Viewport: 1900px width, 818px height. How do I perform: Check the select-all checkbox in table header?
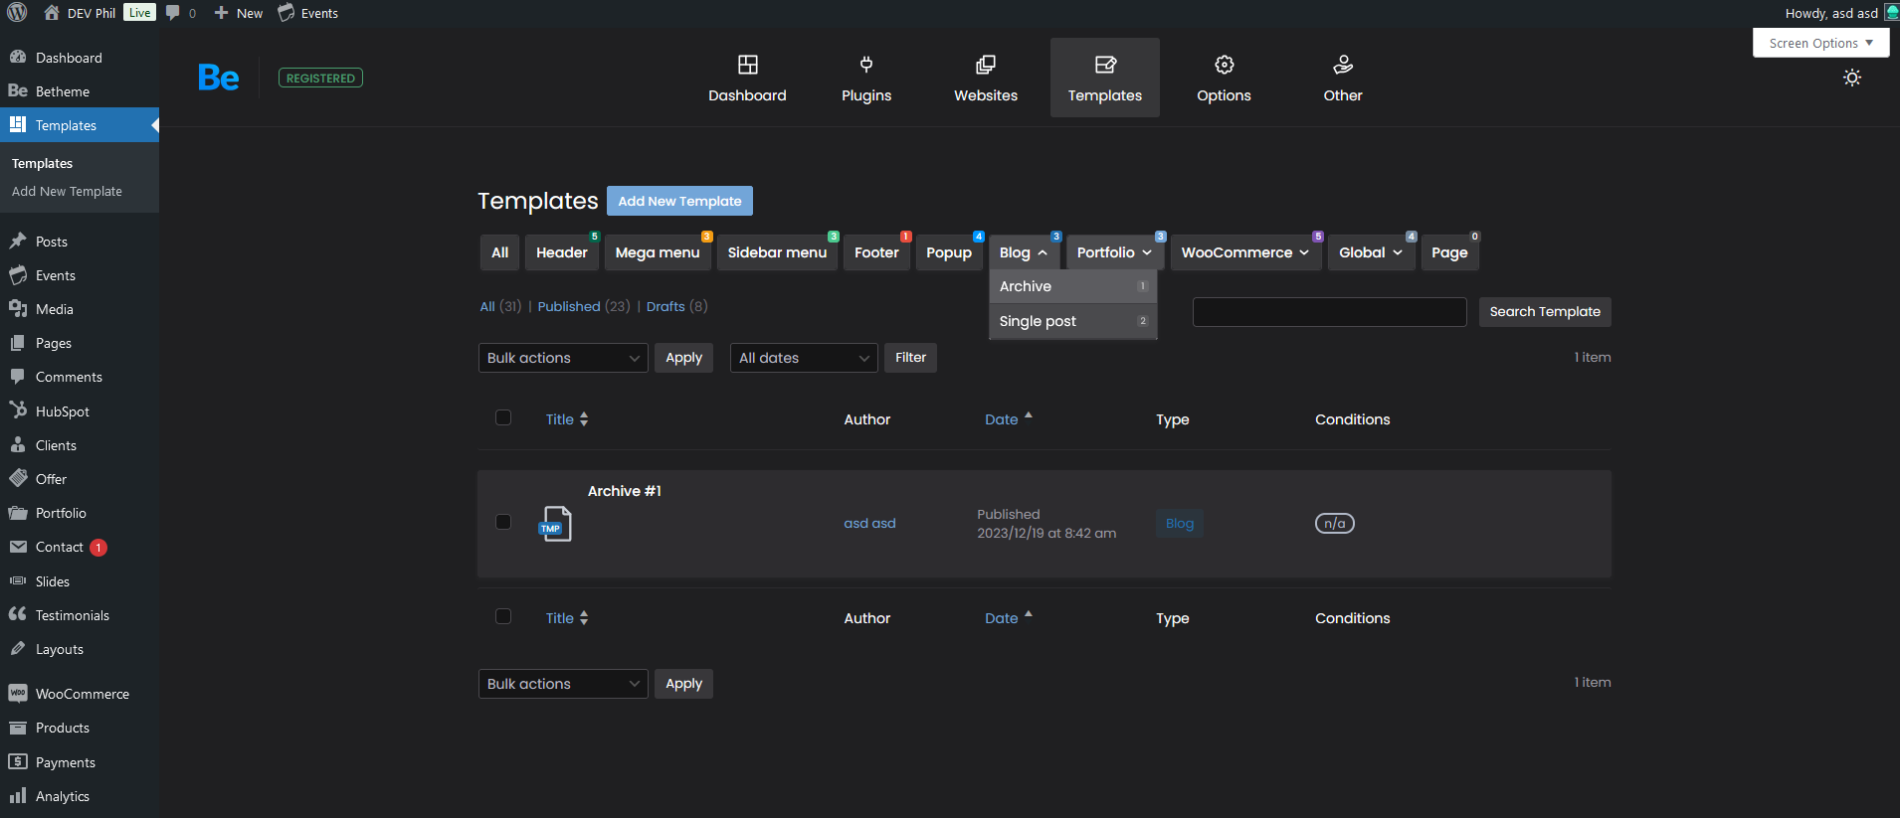(x=503, y=417)
